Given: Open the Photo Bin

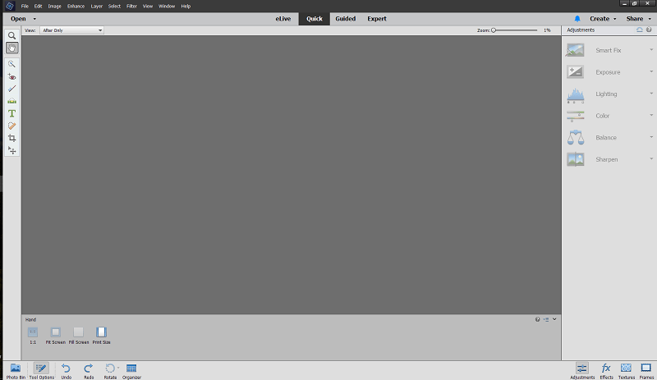Looking at the screenshot, I should 16,371.
